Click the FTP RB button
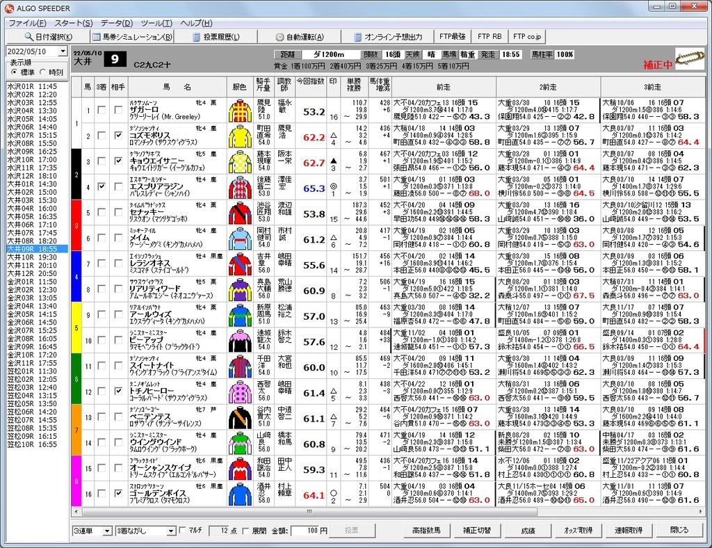Viewport: 712px width, 548px height. click(489, 37)
